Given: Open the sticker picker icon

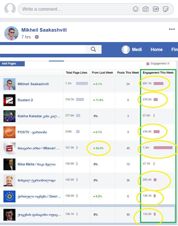Looking at the screenshot, I should (165, 9).
